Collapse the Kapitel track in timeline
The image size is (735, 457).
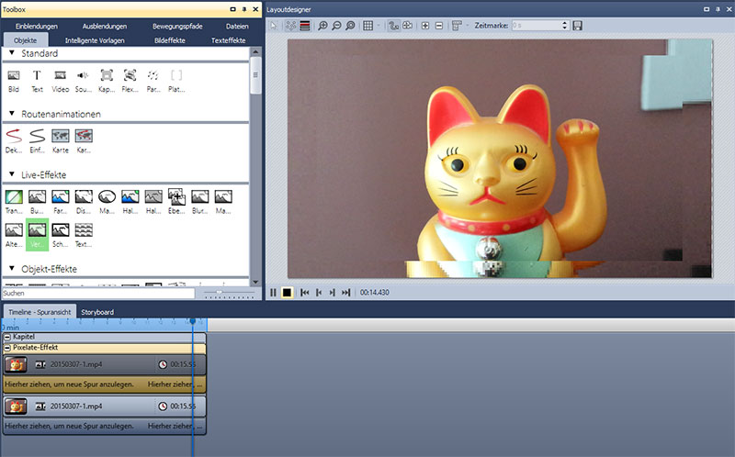coord(7,337)
